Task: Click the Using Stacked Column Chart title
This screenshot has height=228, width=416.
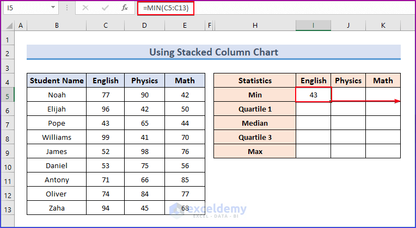Action: [x=213, y=52]
